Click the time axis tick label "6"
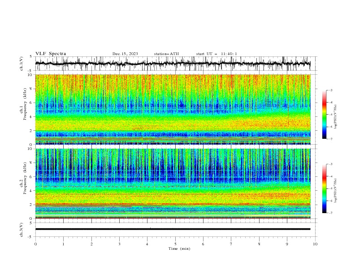Image resolution: width=355 pixels, height=274 pixels. 203,244
